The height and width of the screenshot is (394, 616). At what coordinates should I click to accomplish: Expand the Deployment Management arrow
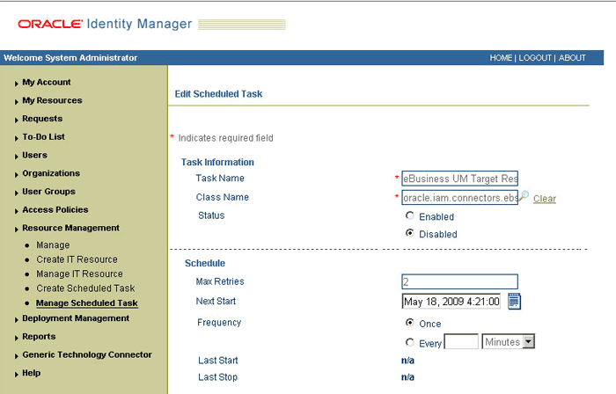click(17, 320)
